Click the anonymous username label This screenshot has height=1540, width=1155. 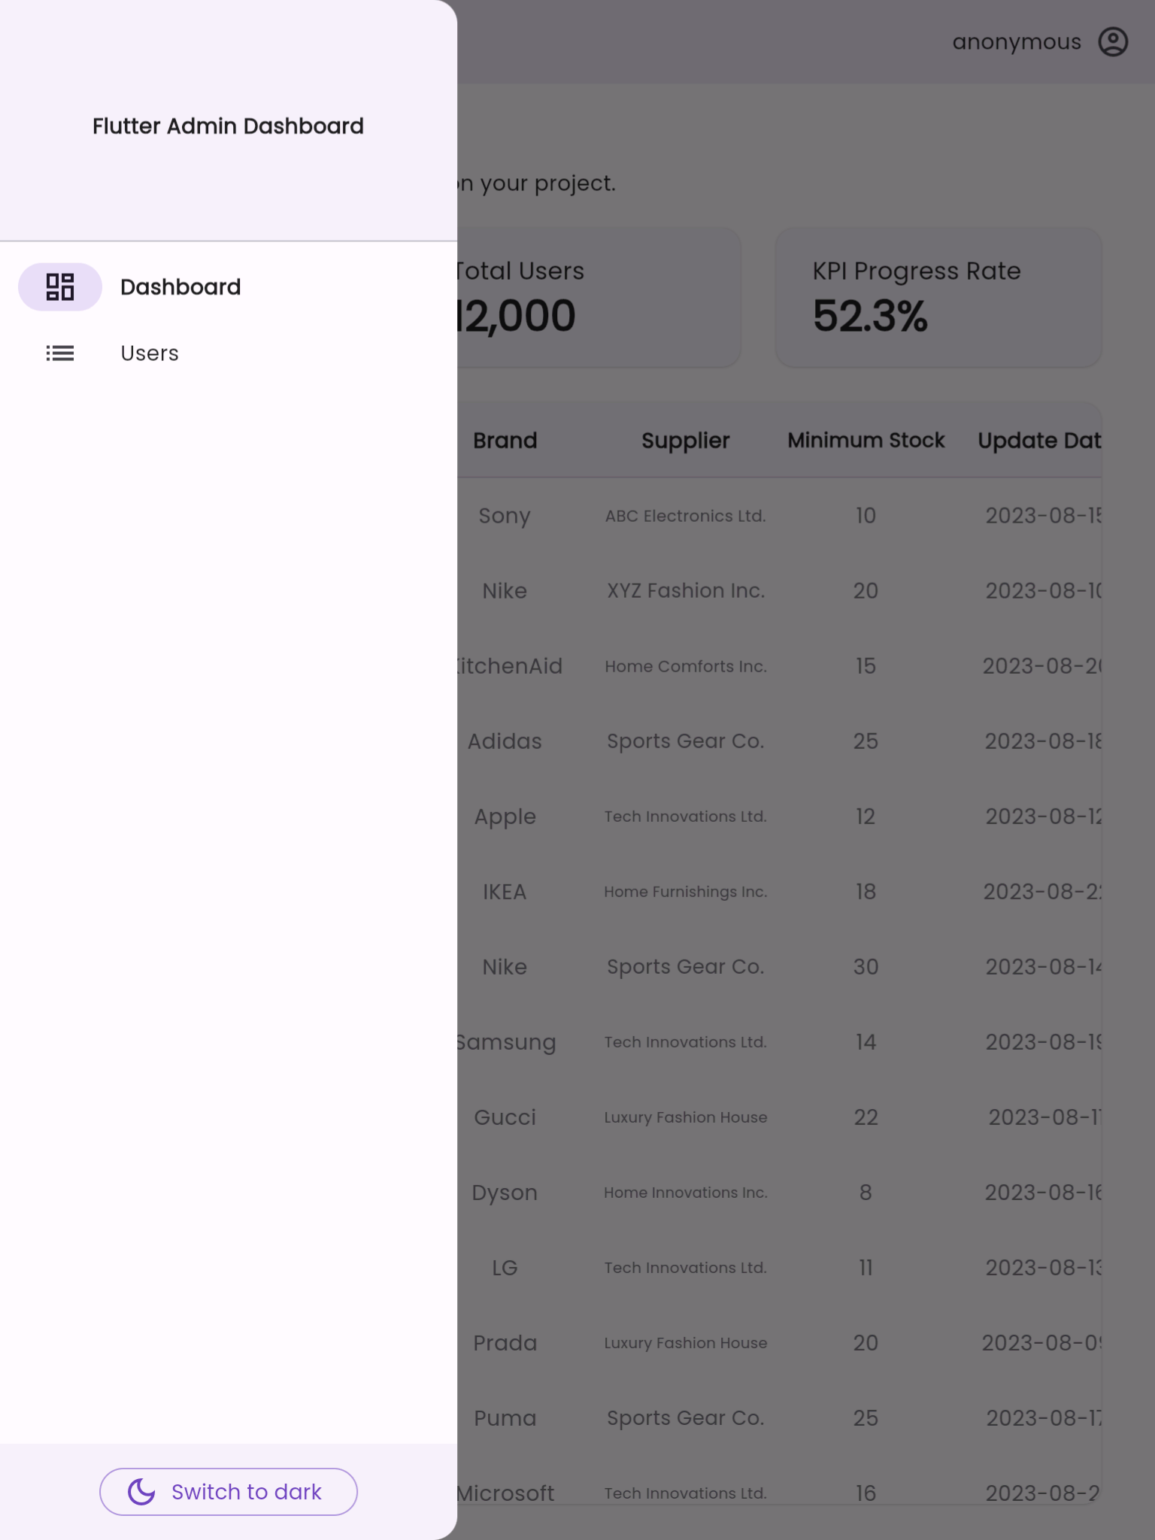(x=1017, y=42)
